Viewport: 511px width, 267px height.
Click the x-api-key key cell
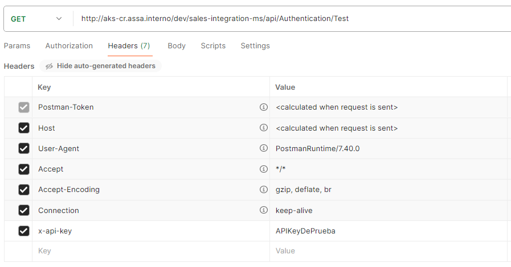click(x=151, y=231)
